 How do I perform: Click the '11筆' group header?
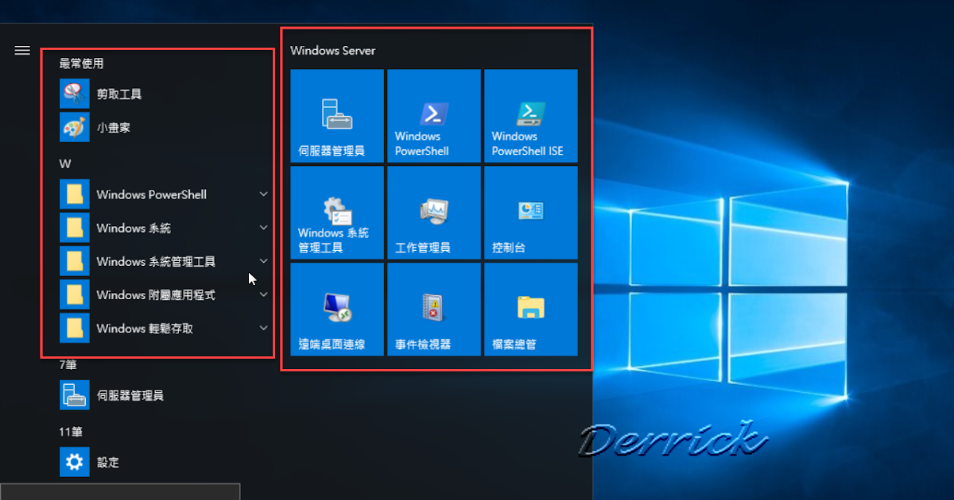pos(71,432)
